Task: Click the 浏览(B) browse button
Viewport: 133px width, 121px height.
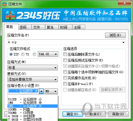Action: pyautogui.click(x=115, y=35)
